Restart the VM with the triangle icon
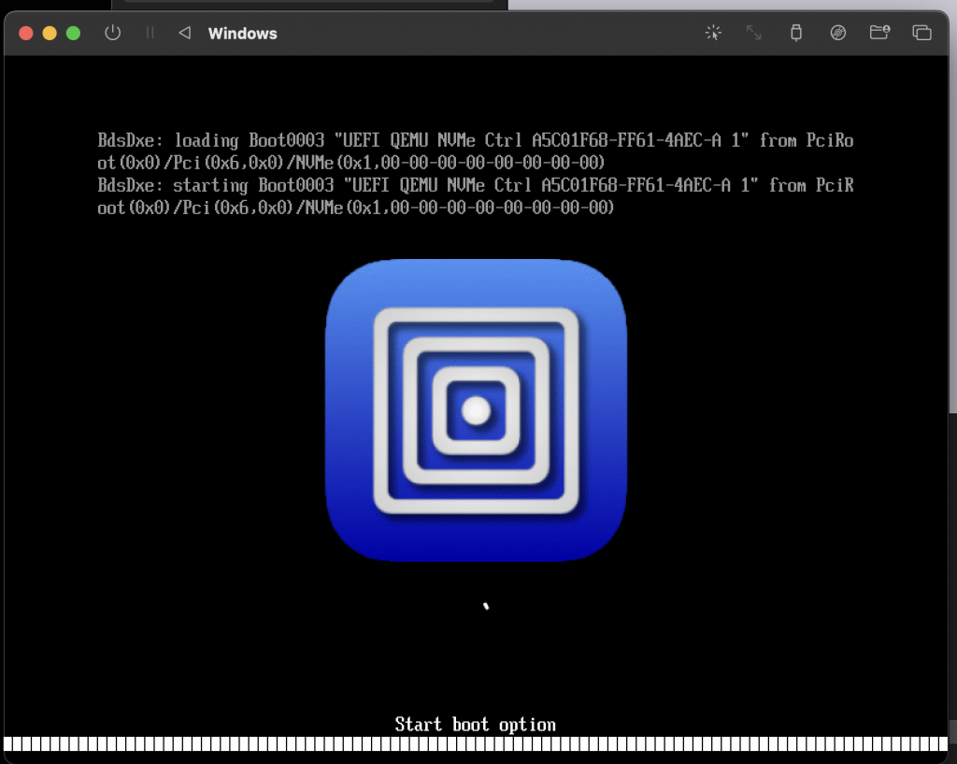The image size is (957, 764). 185,33
